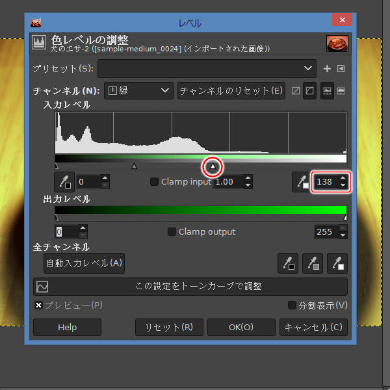The image size is (390, 390).
Task: Select the linear histogram view icon
Action: 327,90
